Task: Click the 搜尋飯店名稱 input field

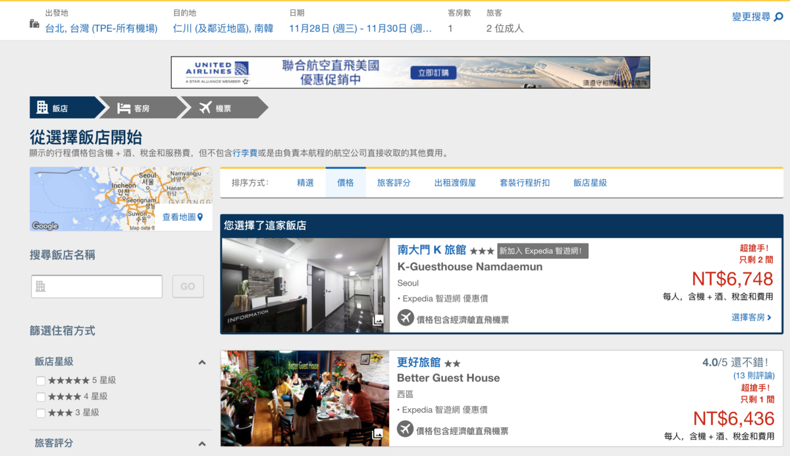Action: pos(97,286)
